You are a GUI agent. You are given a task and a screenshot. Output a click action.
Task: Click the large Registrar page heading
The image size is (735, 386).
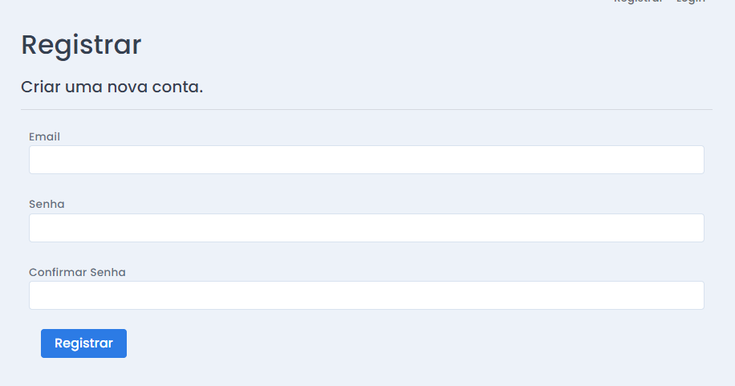click(x=81, y=45)
